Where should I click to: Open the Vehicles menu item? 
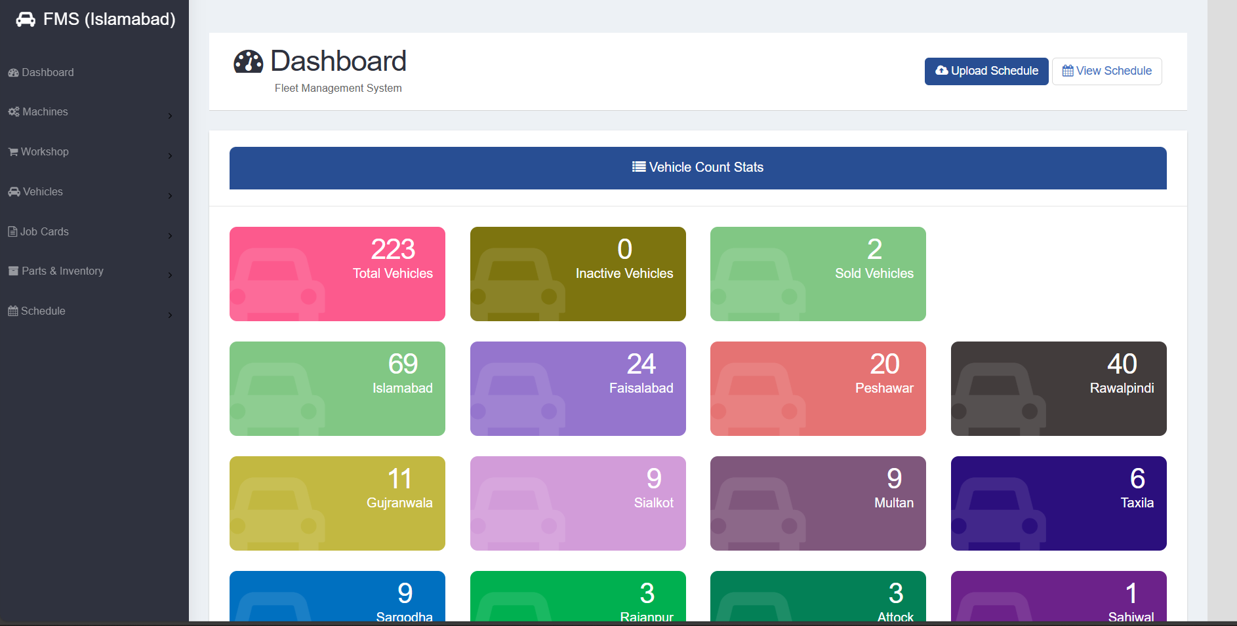click(43, 192)
